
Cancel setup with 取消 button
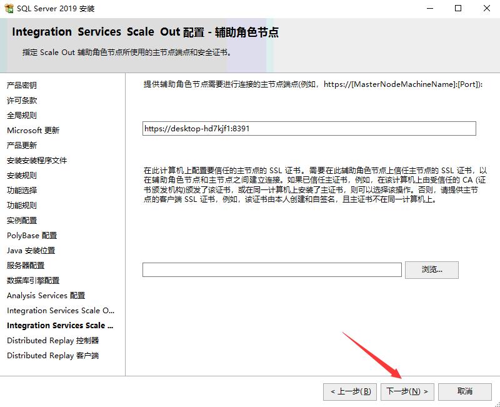[464, 391]
